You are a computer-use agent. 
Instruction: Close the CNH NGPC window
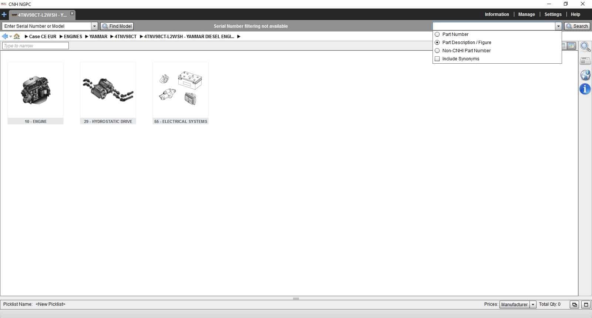[x=583, y=4]
